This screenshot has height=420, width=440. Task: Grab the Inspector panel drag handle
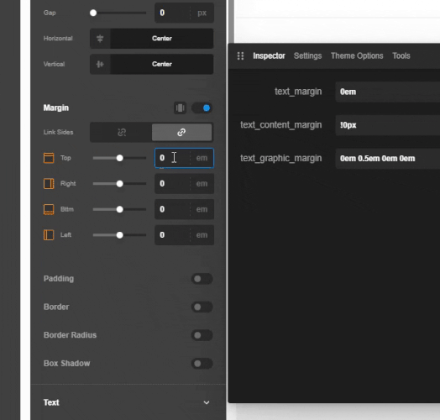pos(240,56)
